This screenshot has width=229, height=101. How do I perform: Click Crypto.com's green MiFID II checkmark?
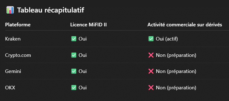(74, 55)
